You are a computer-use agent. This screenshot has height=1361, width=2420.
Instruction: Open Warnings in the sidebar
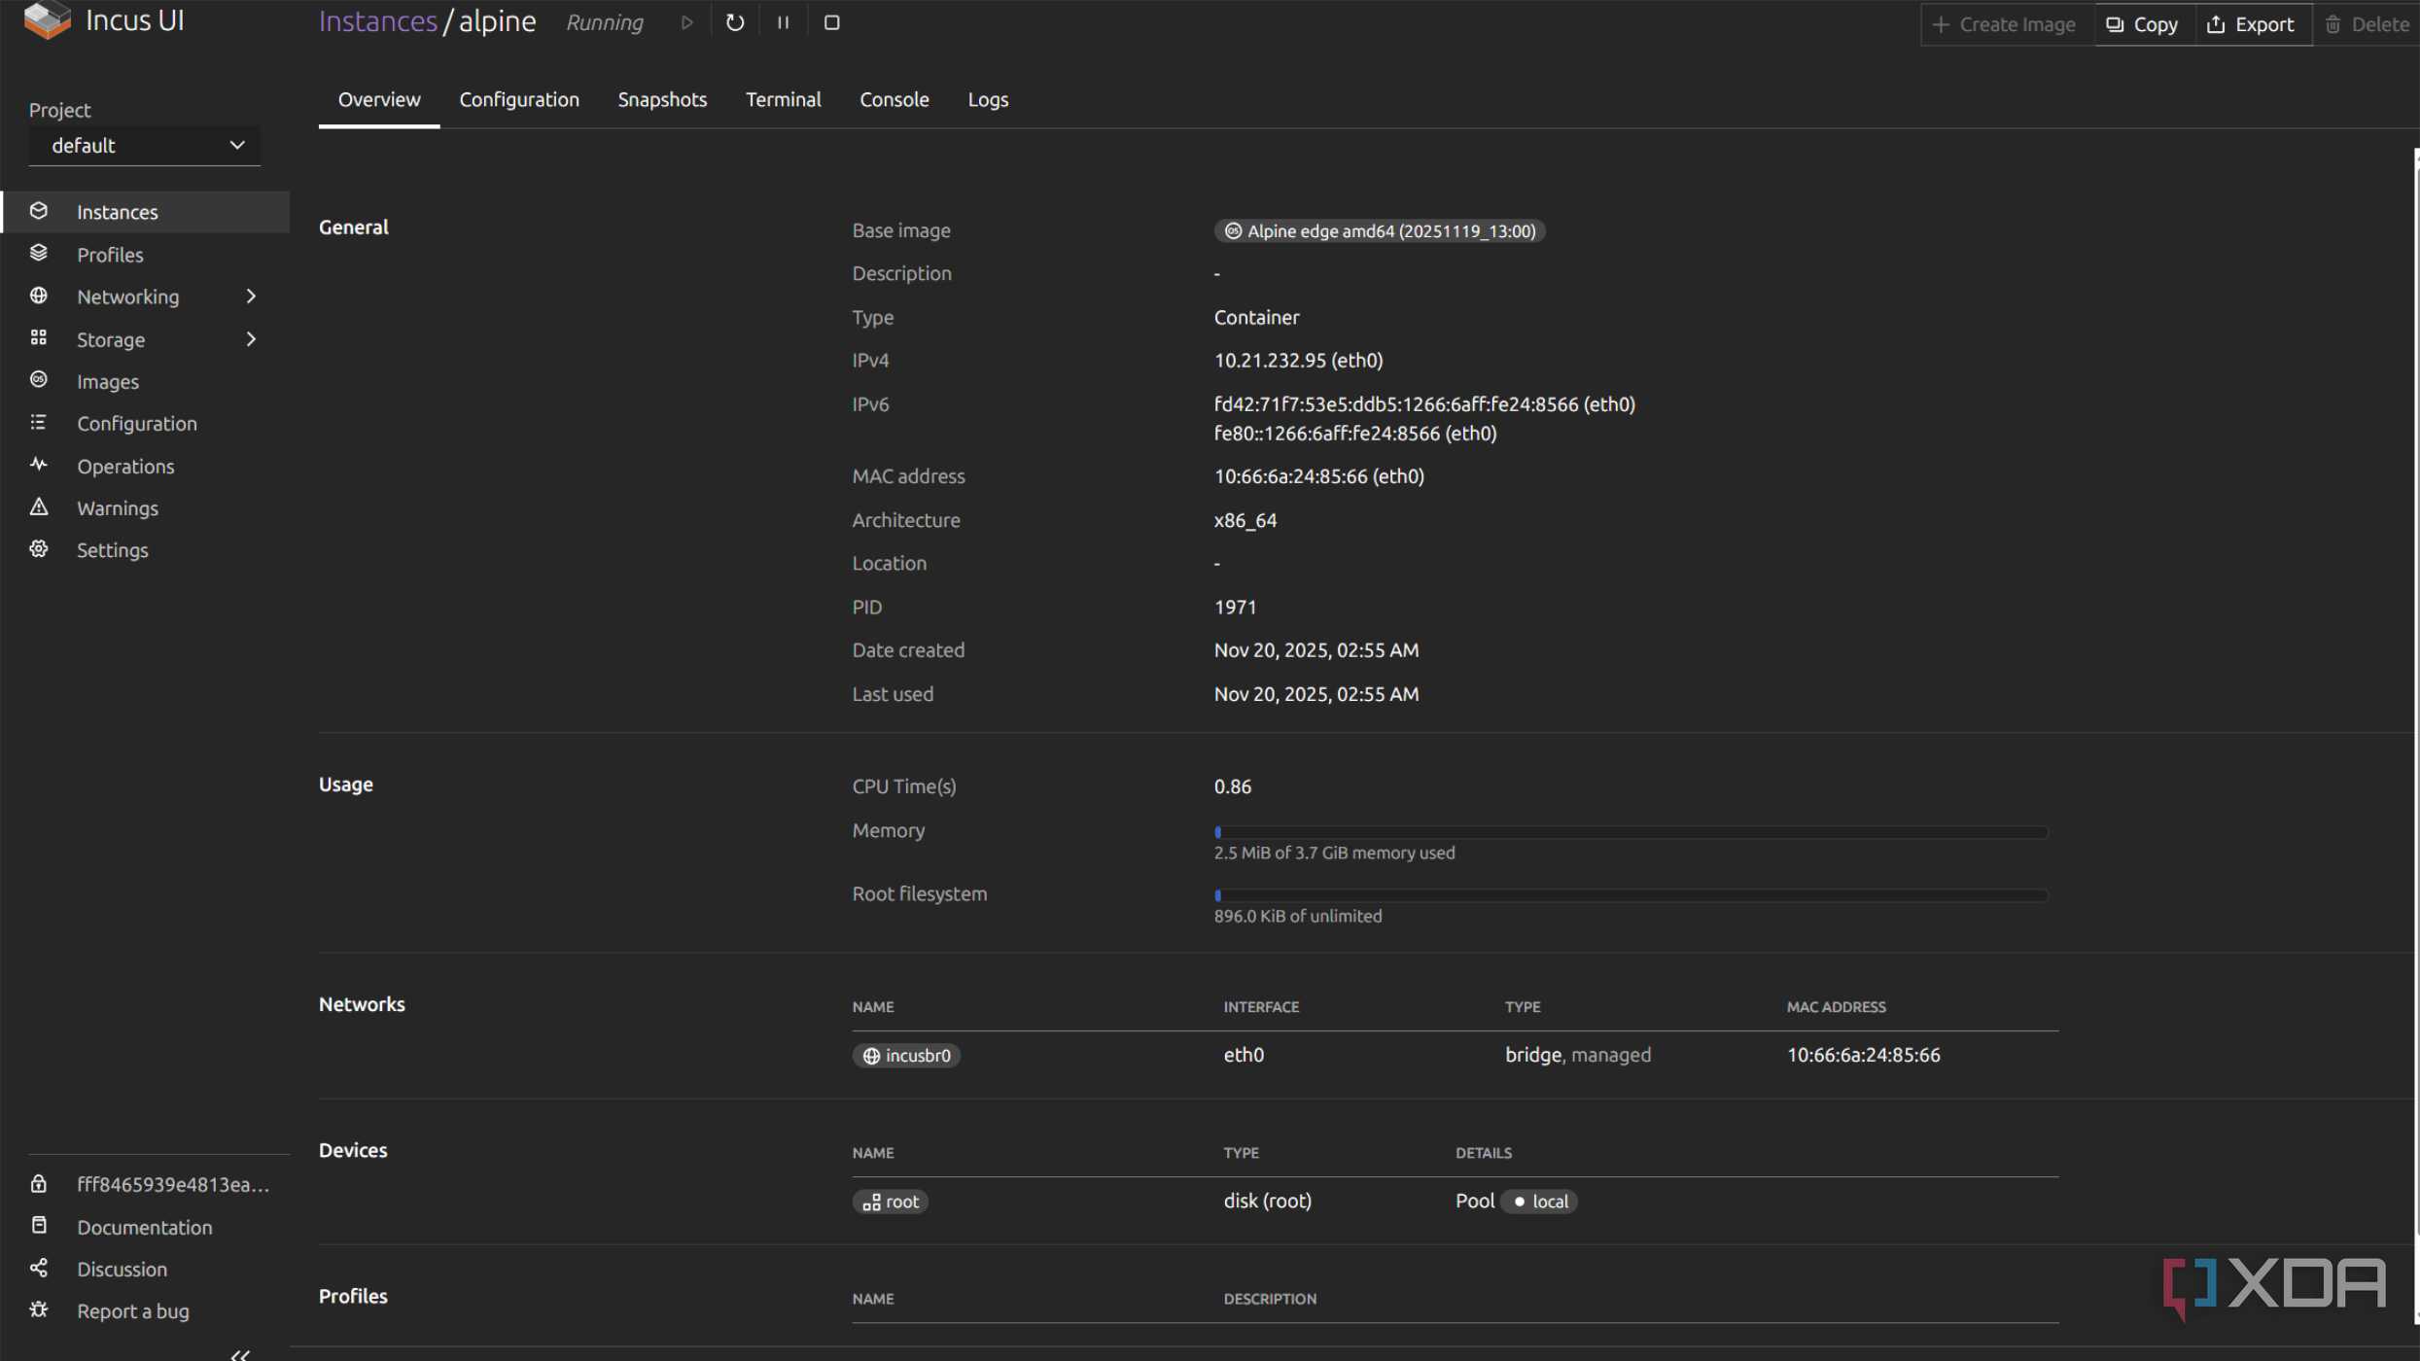pyautogui.click(x=146, y=508)
